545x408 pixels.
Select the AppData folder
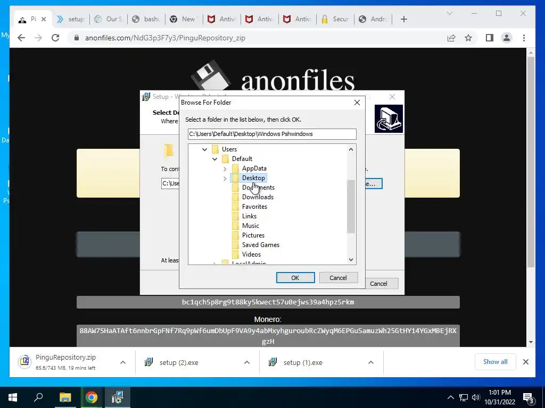254,168
